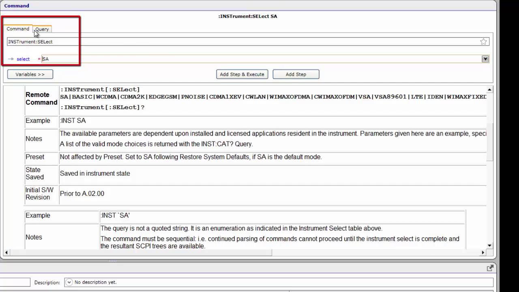Screen dimensions: 519x292
Task: Click the vertical scrollbar thumb
Action: [x=489, y=142]
